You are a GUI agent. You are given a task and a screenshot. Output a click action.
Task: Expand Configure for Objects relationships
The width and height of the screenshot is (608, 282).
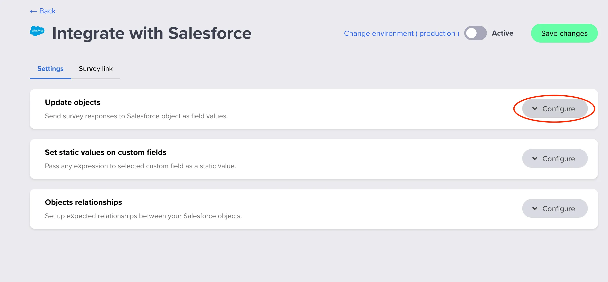click(555, 209)
